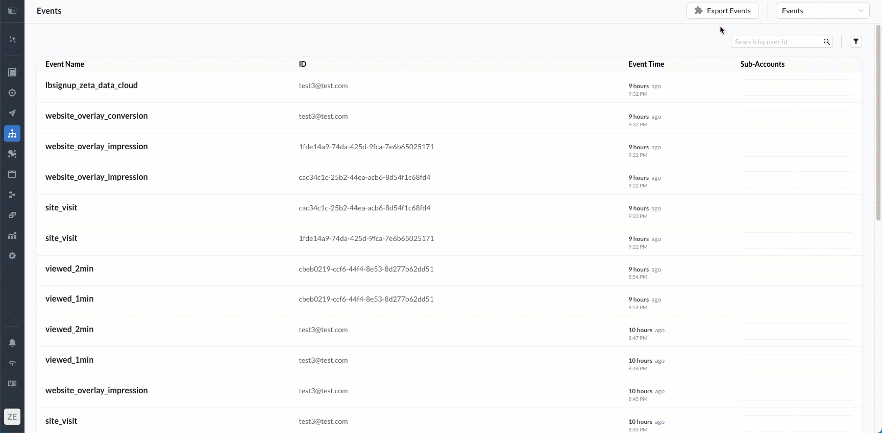Screen dimensions: 882x433
Task: Open the dashboard layout icon in sidebar
Action: pyautogui.click(x=12, y=72)
